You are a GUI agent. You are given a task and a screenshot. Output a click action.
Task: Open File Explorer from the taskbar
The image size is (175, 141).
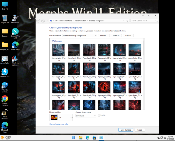point(80,138)
